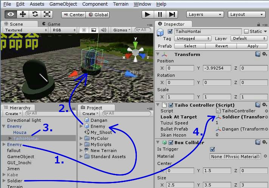This screenshot has height=188, width=269.
Task: Toggle the Static checkbox
Action: click(246, 31)
